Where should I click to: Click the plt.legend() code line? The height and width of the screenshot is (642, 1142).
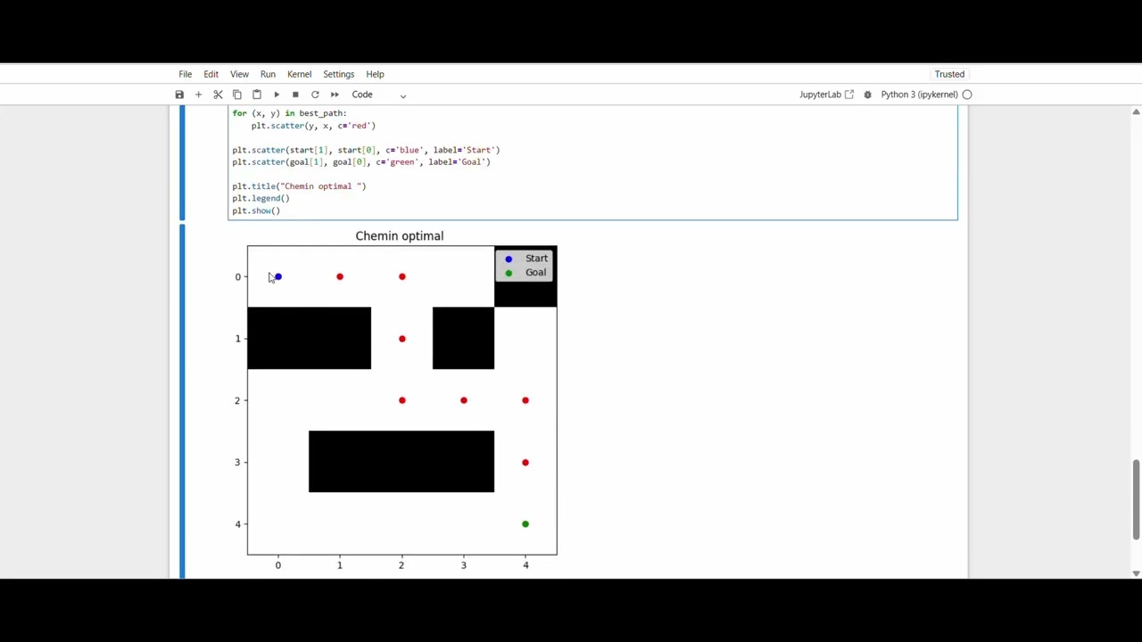tap(261, 198)
